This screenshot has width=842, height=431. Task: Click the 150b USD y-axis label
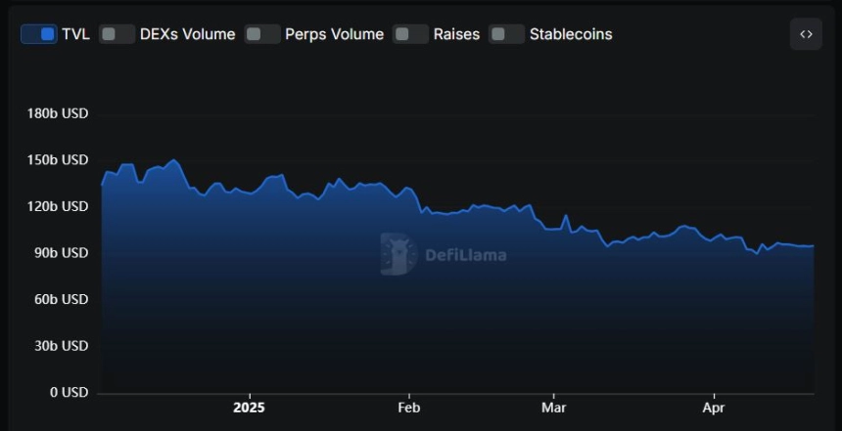pos(58,160)
